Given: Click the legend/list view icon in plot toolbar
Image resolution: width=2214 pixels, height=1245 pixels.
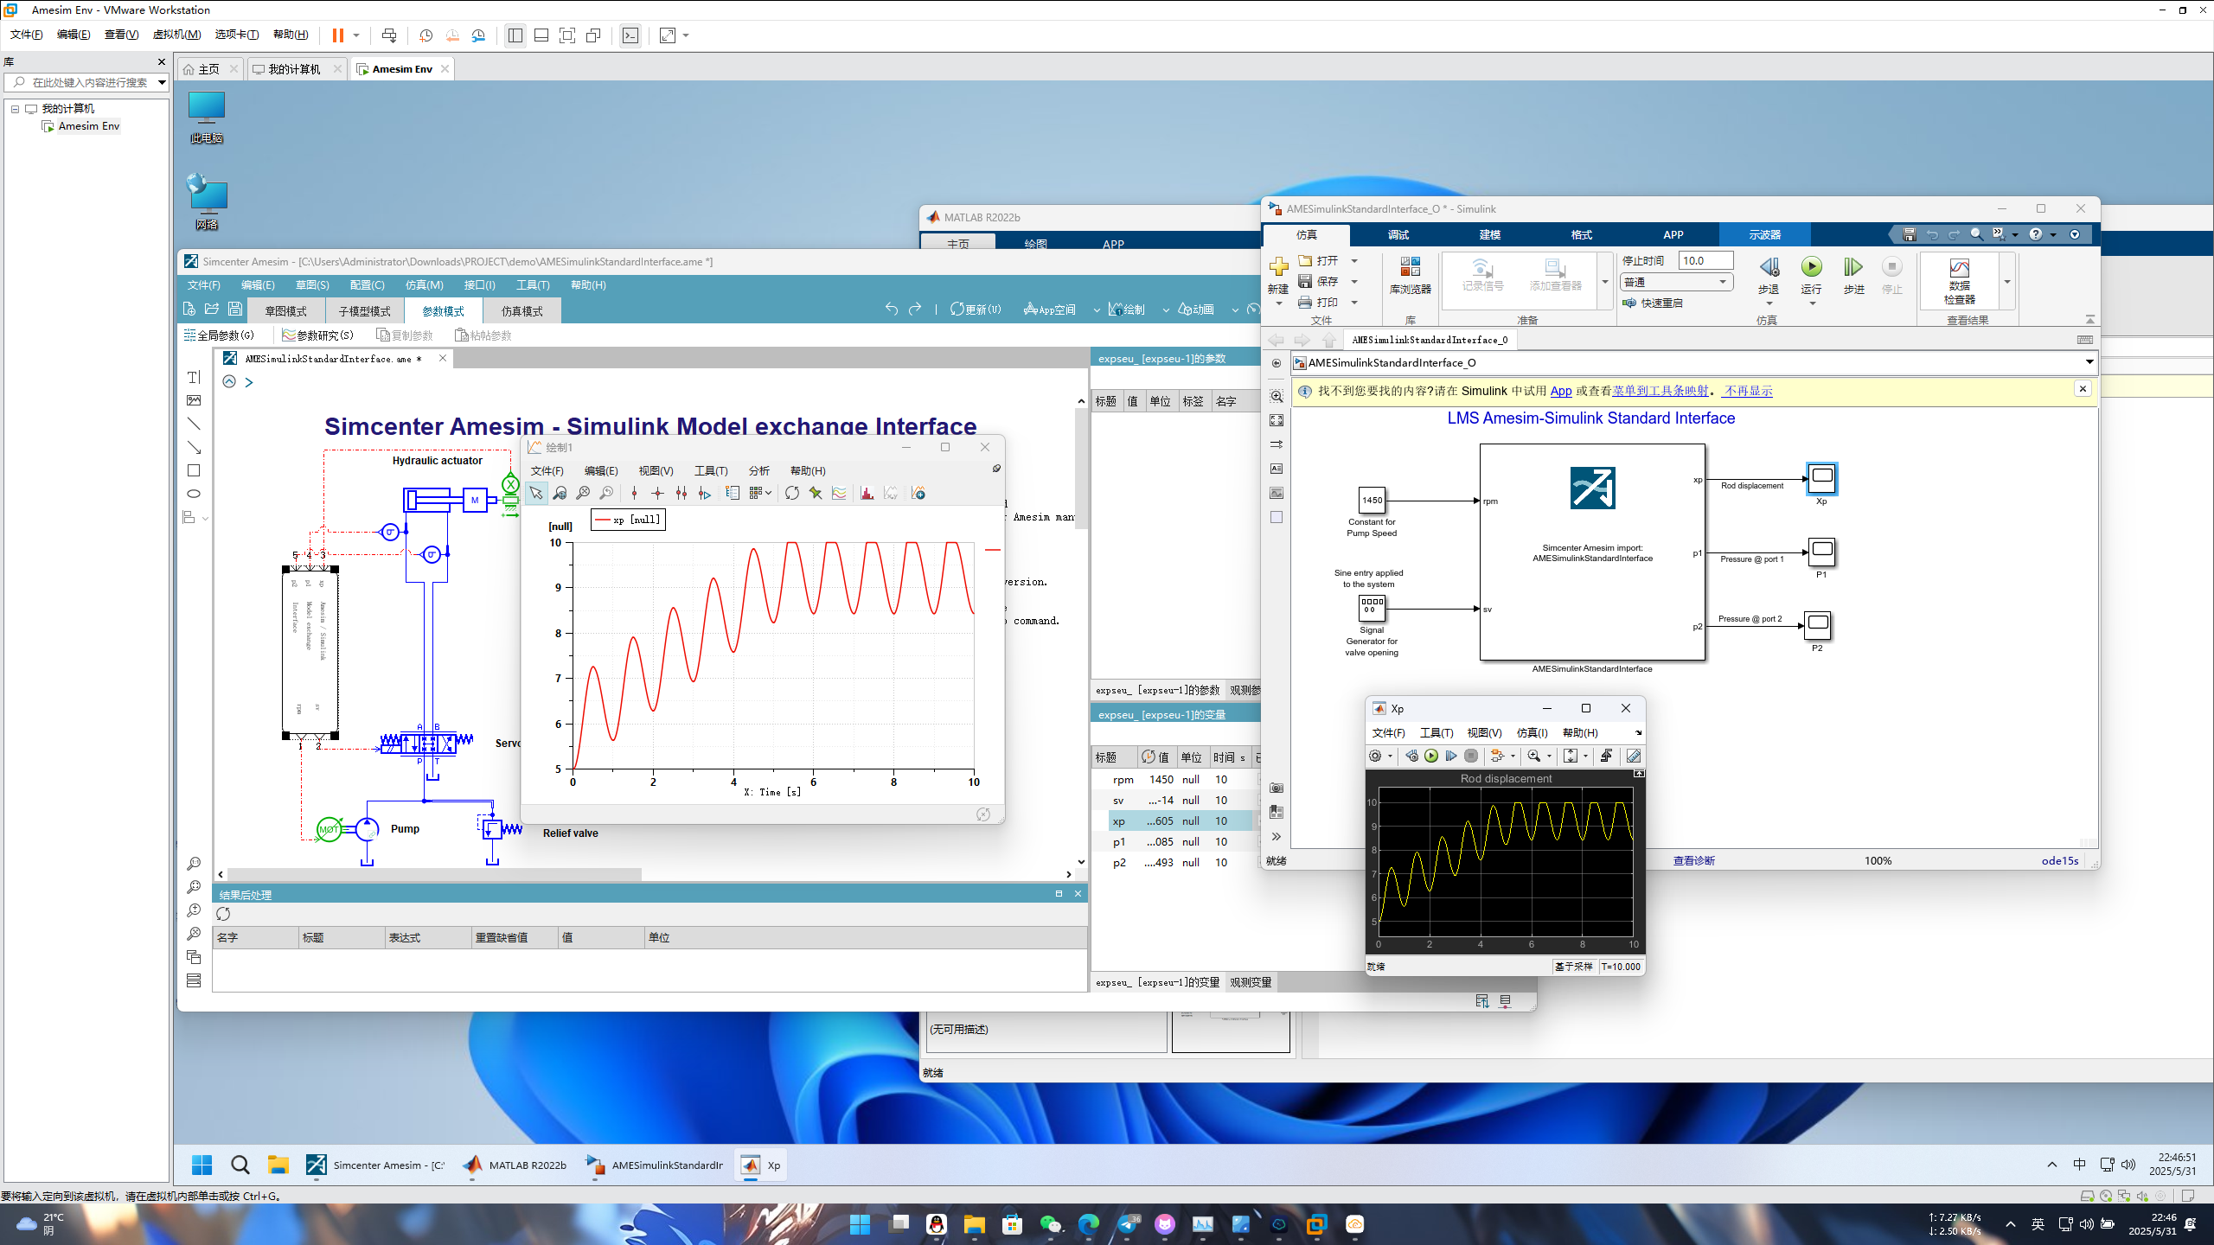Looking at the screenshot, I should [x=733, y=493].
